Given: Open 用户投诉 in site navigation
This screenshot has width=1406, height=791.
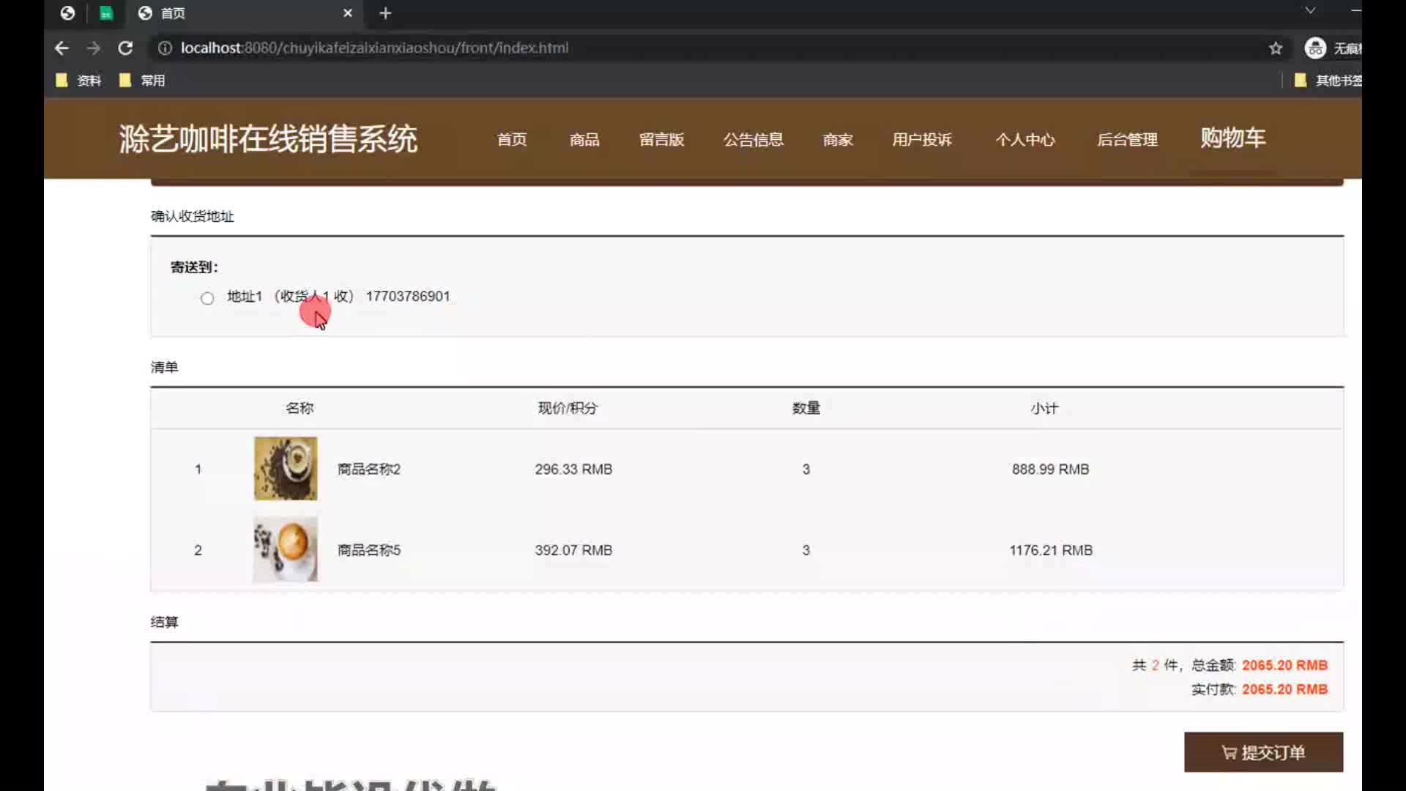Looking at the screenshot, I should click(922, 139).
